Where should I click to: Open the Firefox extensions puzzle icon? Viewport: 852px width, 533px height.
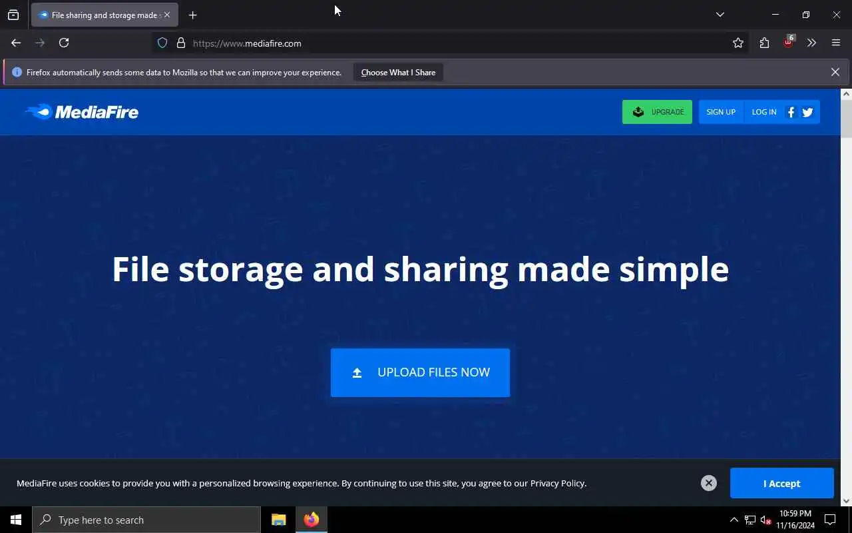point(764,43)
